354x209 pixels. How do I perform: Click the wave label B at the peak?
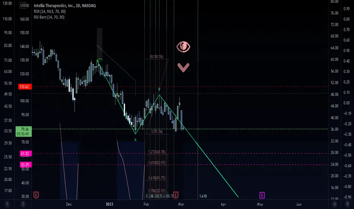(x=159, y=89)
